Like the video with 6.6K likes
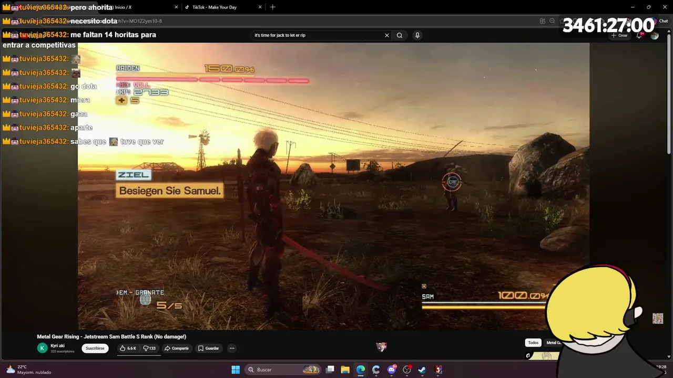Viewport: 673px width, 378px height. click(128, 348)
